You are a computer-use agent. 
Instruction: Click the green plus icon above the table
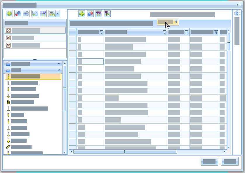[82, 14]
